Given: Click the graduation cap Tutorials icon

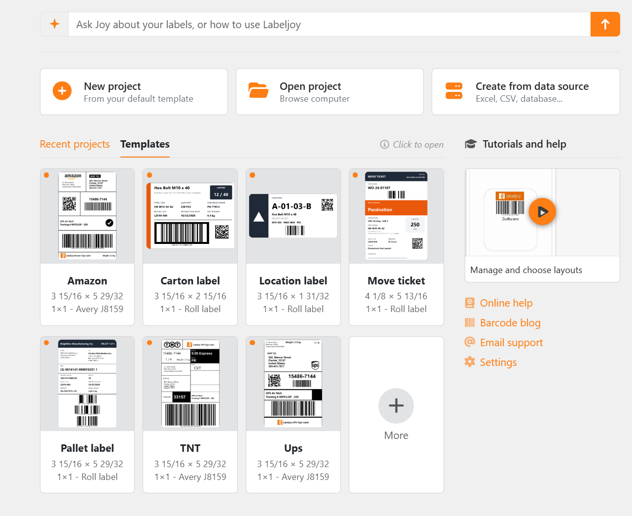Looking at the screenshot, I should coord(471,144).
